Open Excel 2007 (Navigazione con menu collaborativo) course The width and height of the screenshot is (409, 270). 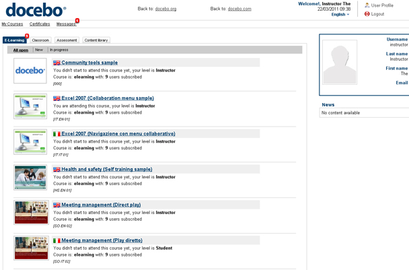tap(118, 134)
